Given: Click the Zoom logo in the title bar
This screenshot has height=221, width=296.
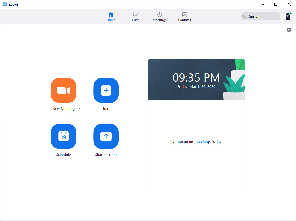Looking at the screenshot, I should click(5, 4).
